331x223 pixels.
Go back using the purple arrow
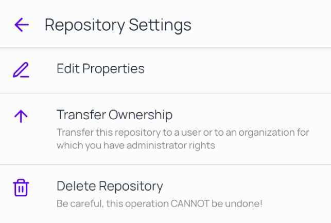pos(22,25)
